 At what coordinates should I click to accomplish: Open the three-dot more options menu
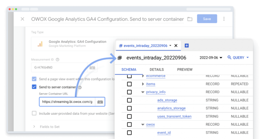click(x=224, y=19)
